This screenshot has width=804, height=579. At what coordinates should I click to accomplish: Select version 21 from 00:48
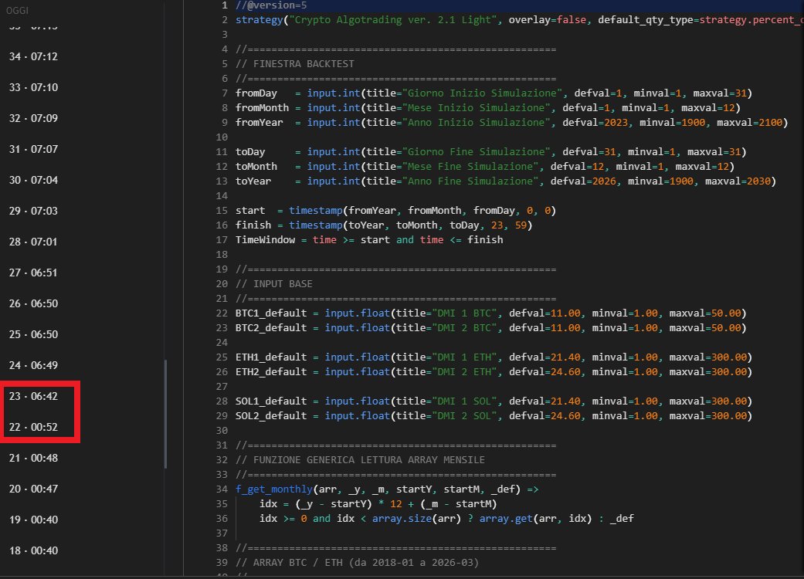pos(32,458)
